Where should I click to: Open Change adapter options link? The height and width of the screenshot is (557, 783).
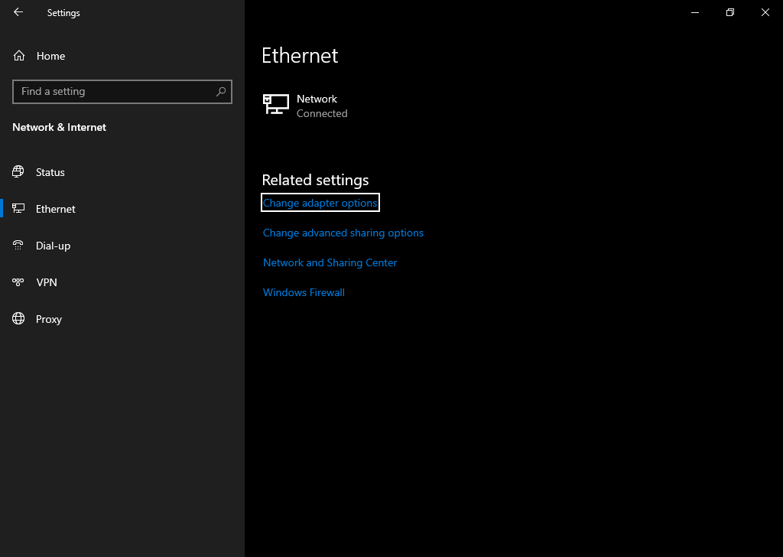click(320, 203)
